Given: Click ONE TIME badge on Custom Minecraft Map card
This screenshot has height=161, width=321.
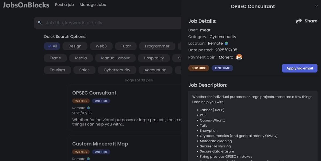Looking at the screenshot, I should coord(101,152).
